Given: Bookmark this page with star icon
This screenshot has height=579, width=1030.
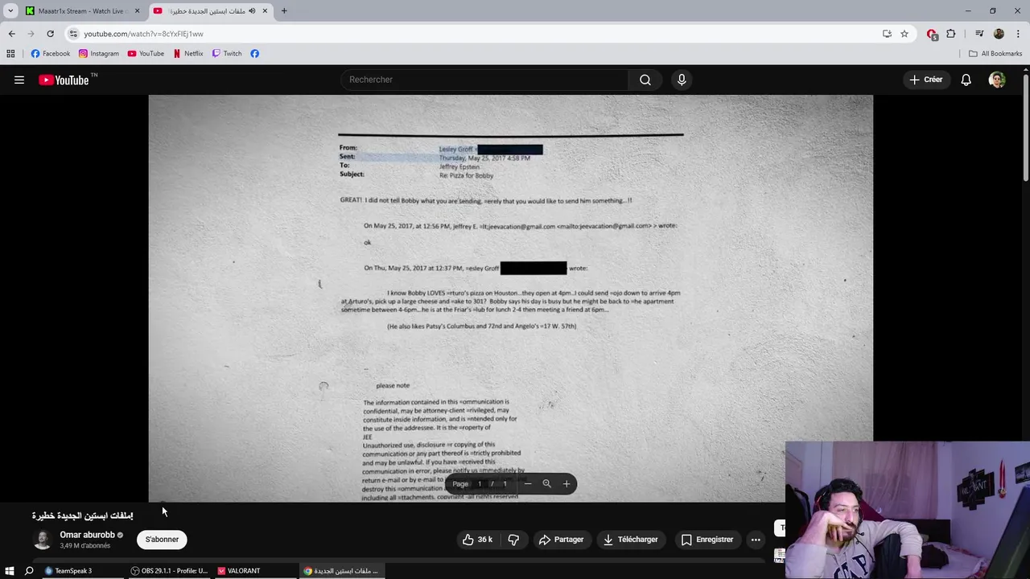Looking at the screenshot, I should tap(904, 34).
